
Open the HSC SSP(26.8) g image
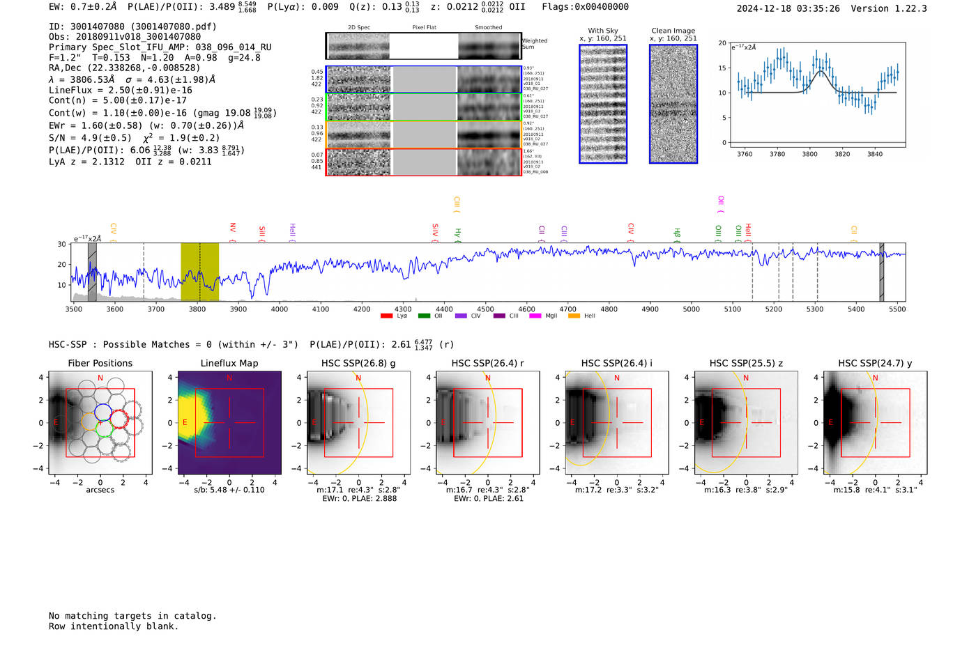point(358,423)
